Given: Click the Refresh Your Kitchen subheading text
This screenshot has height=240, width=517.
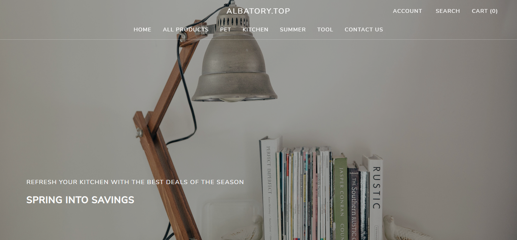Looking at the screenshot, I should pyautogui.click(x=135, y=182).
